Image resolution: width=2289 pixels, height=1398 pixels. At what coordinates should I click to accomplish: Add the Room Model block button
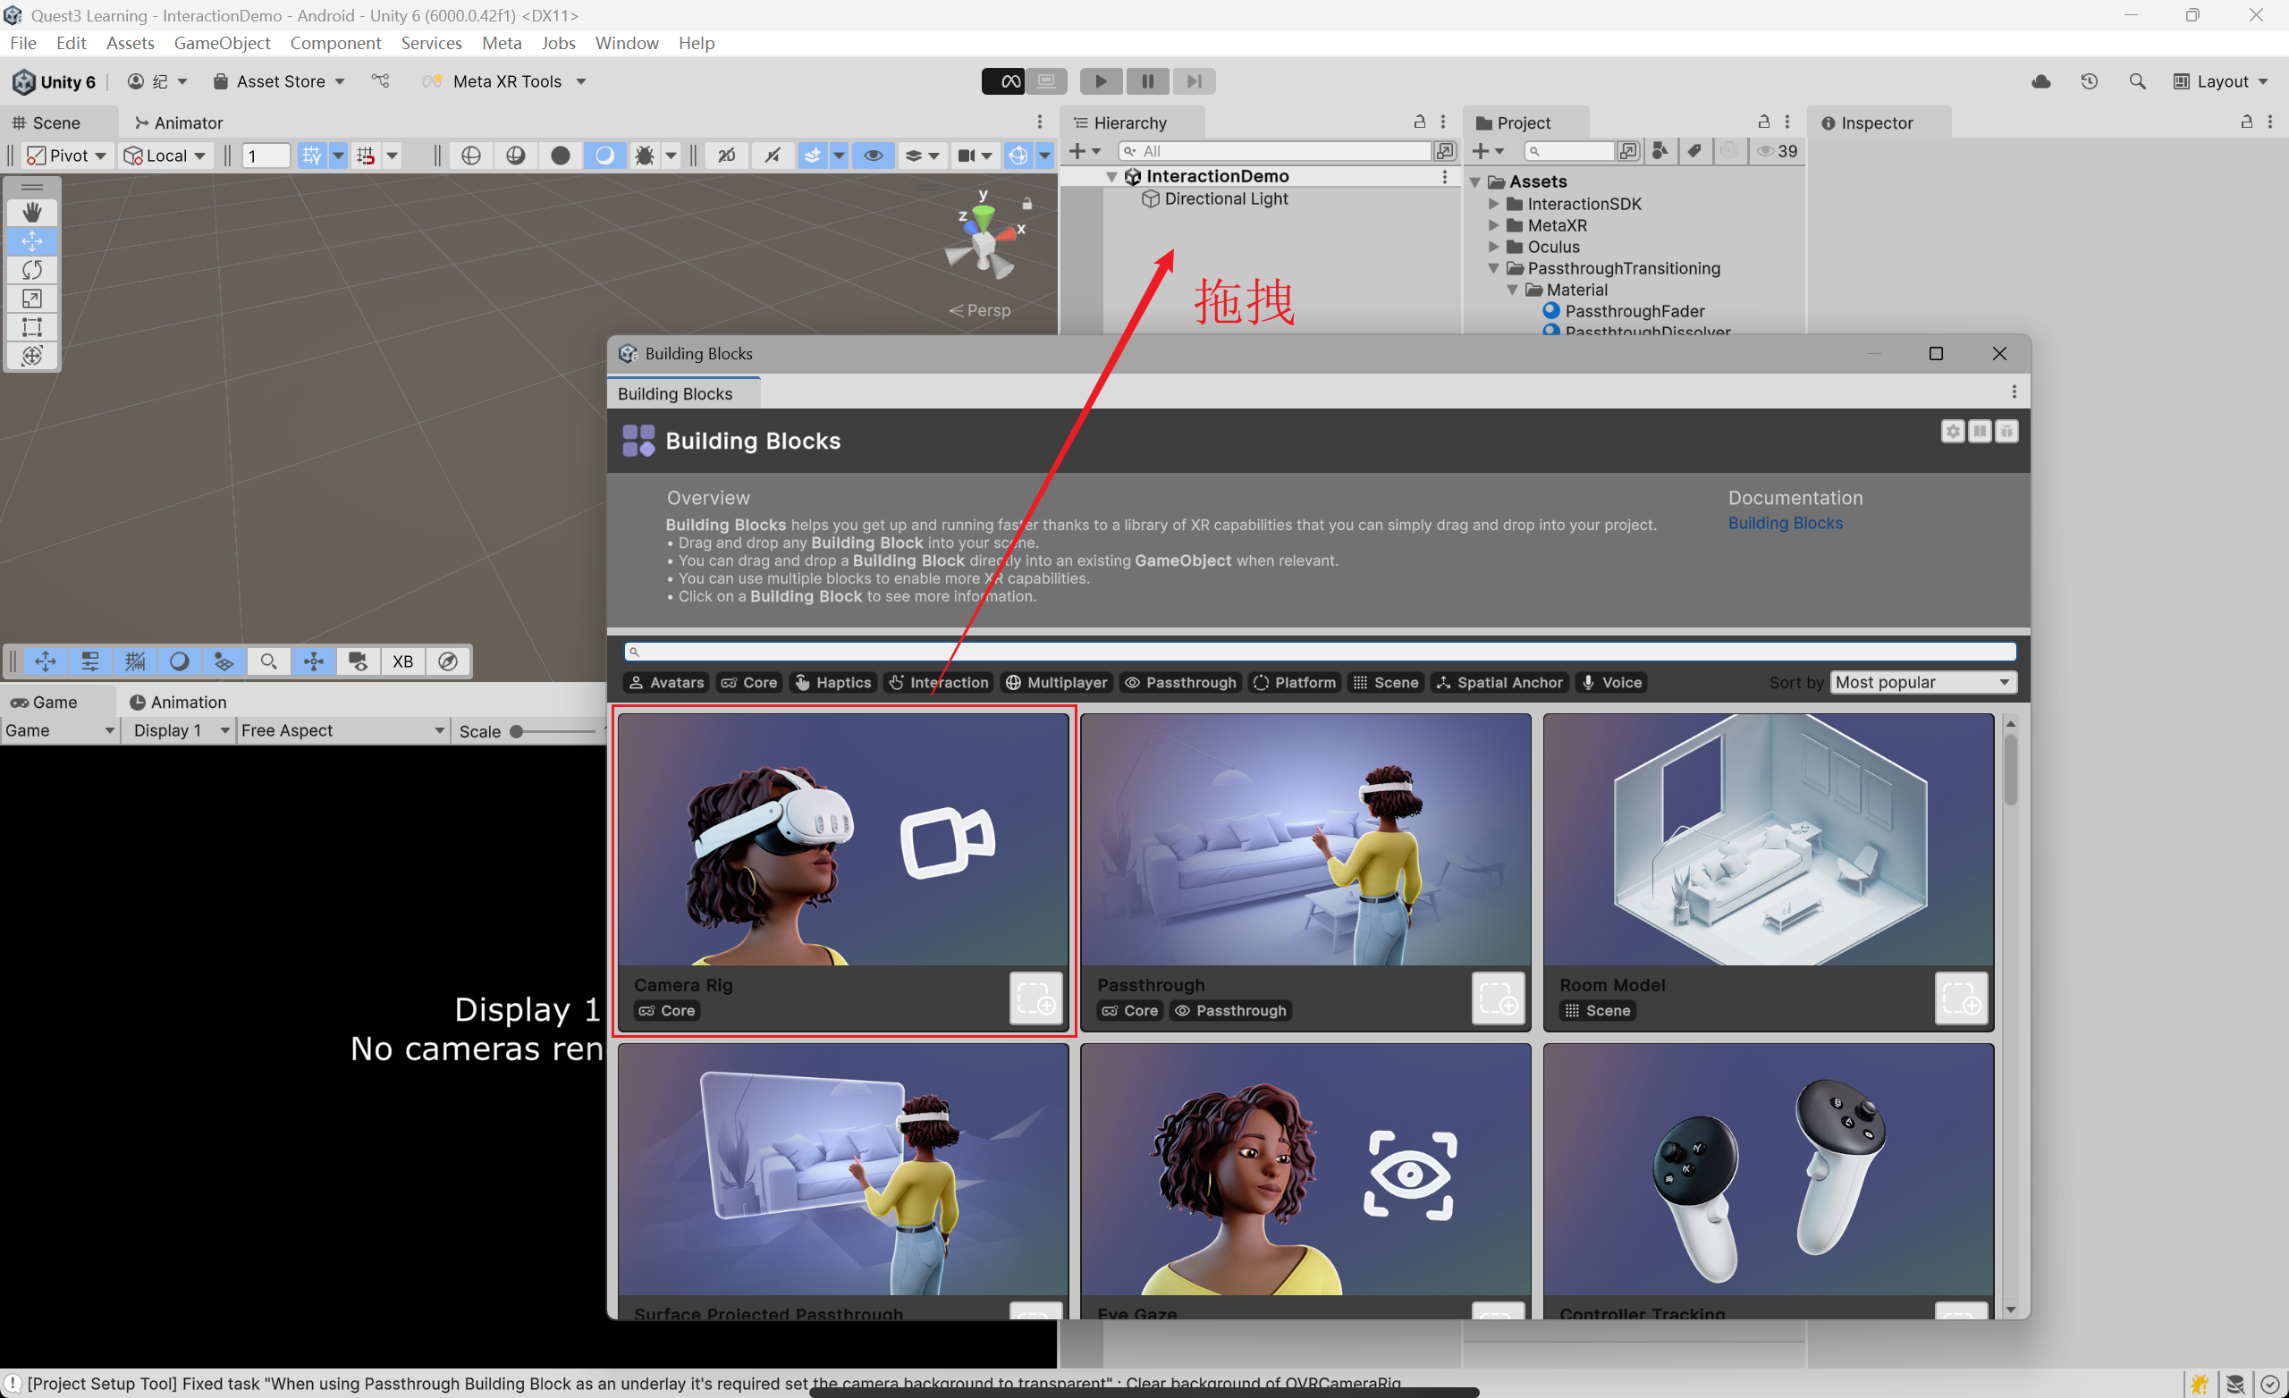(1961, 998)
